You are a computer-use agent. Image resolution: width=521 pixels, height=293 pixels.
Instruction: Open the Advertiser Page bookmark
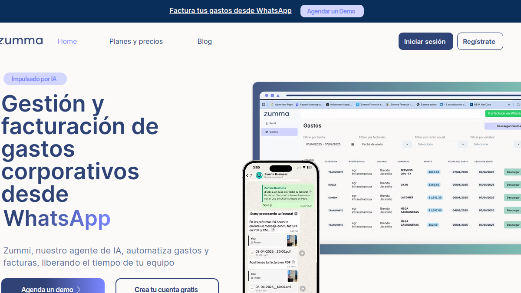pos(282,105)
